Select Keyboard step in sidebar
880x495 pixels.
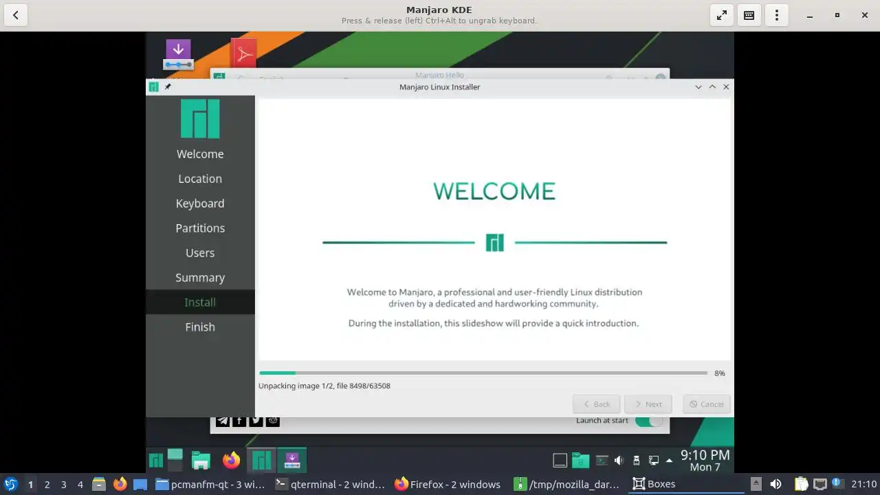pos(200,203)
